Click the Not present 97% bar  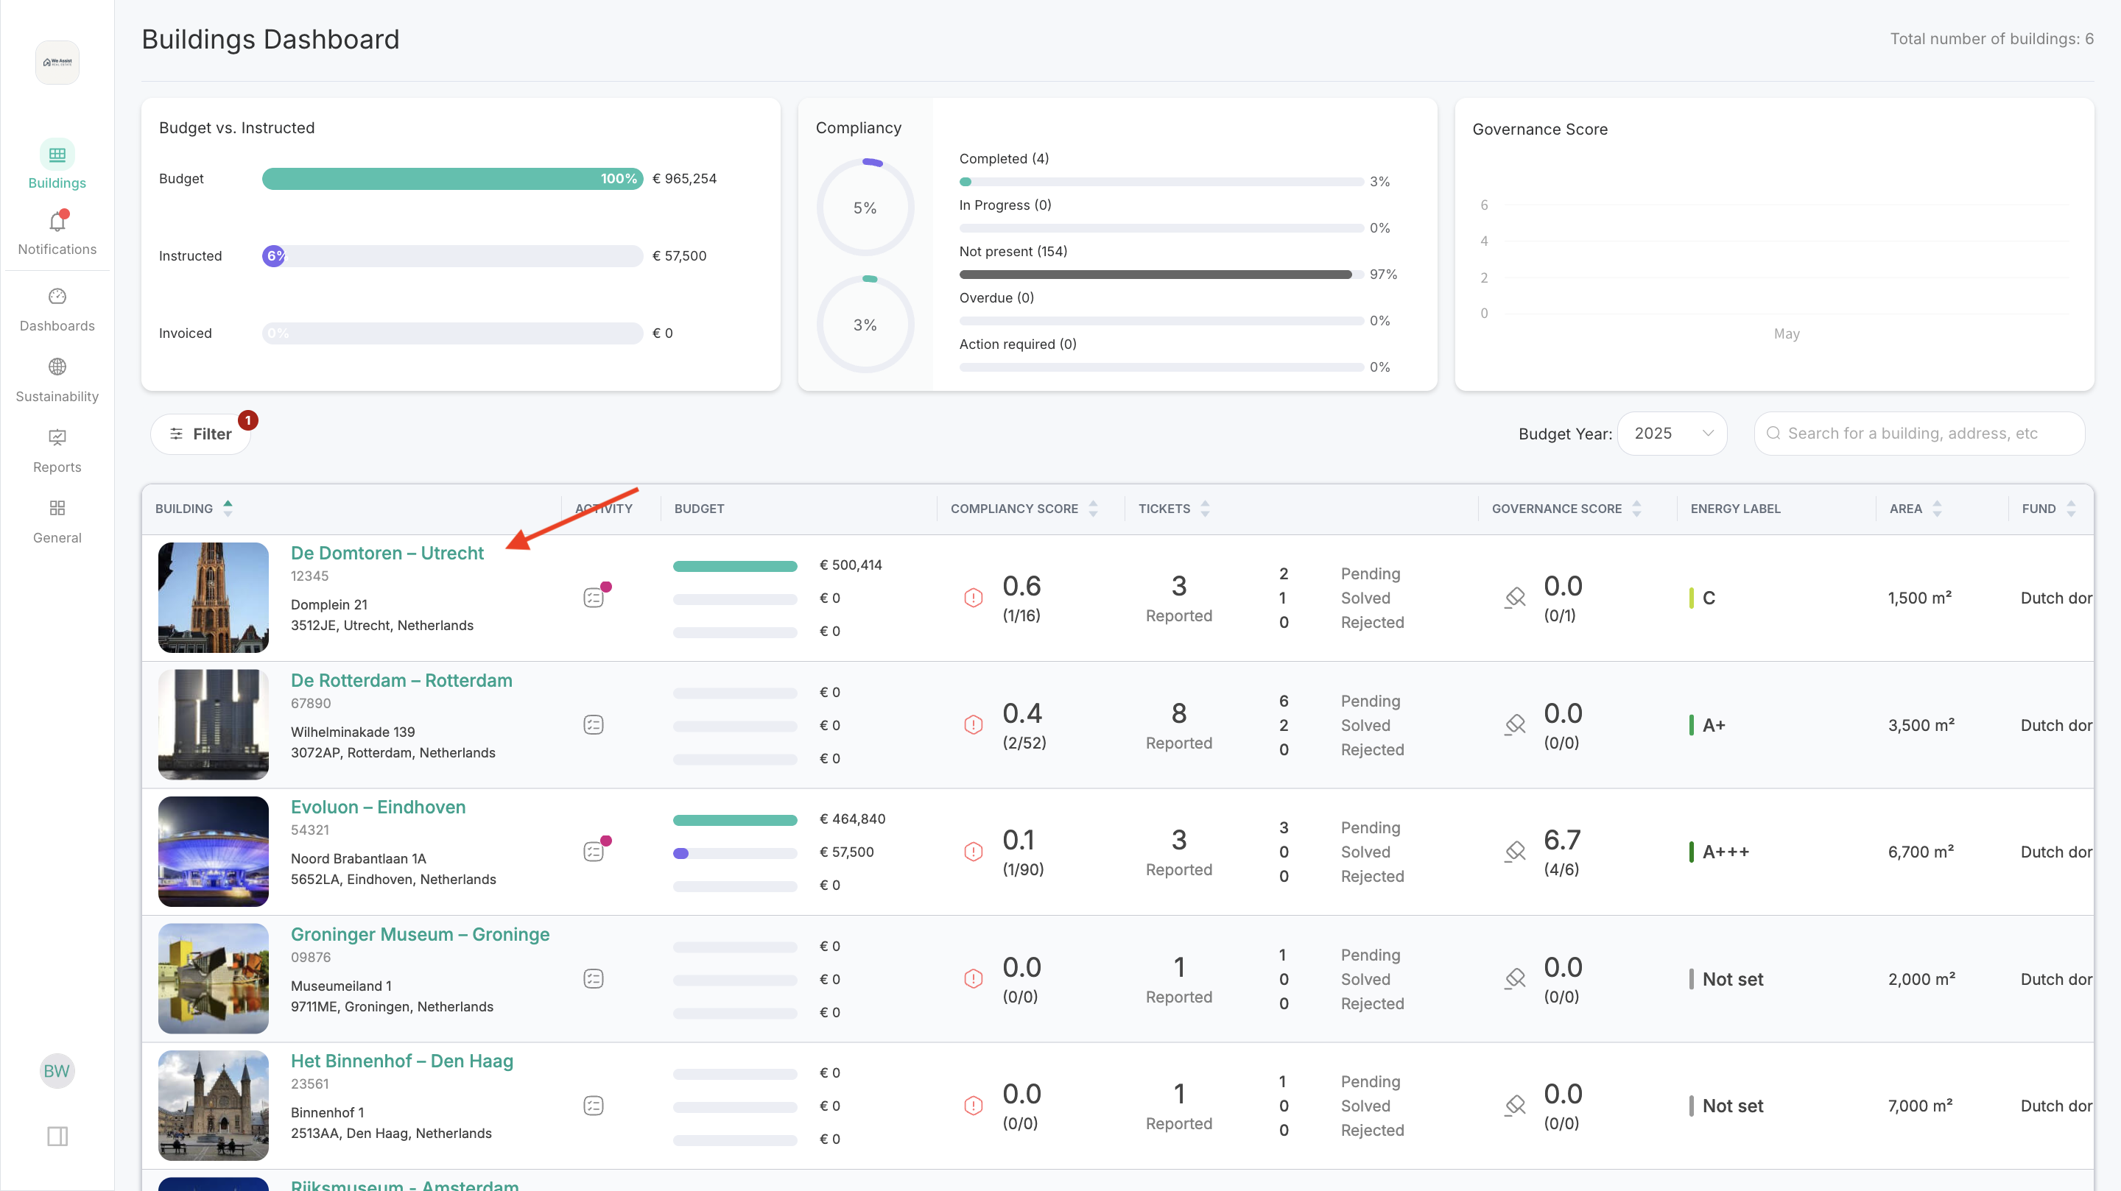[x=1161, y=274]
